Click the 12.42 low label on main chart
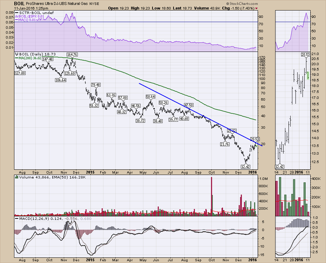326x263 pixels. pos(245,167)
